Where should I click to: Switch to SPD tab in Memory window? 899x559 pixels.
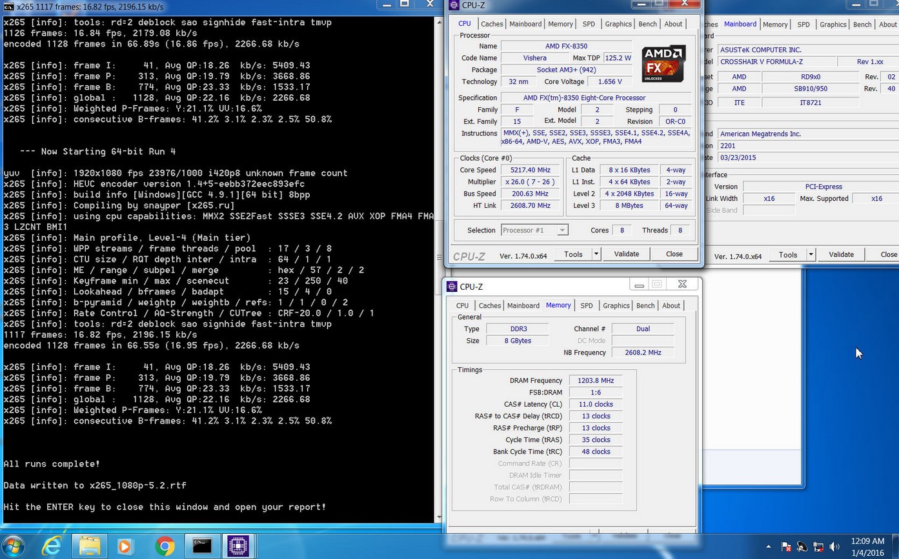coord(586,306)
